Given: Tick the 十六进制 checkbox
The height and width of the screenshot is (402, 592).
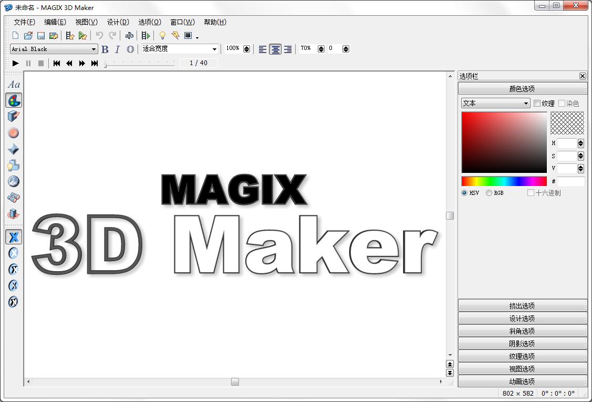Looking at the screenshot, I should 531,193.
